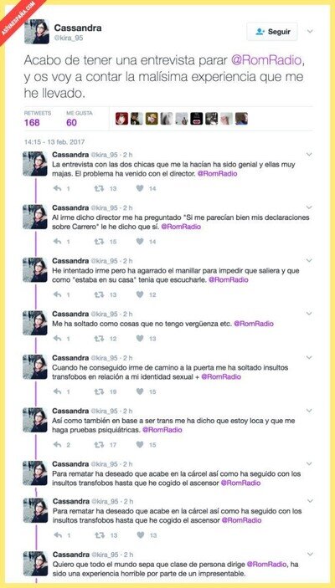This screenshot has height=588, width=335.
Task: Open the @kira_95 handle under Cassandra
Action: click(x=69, y=38)
